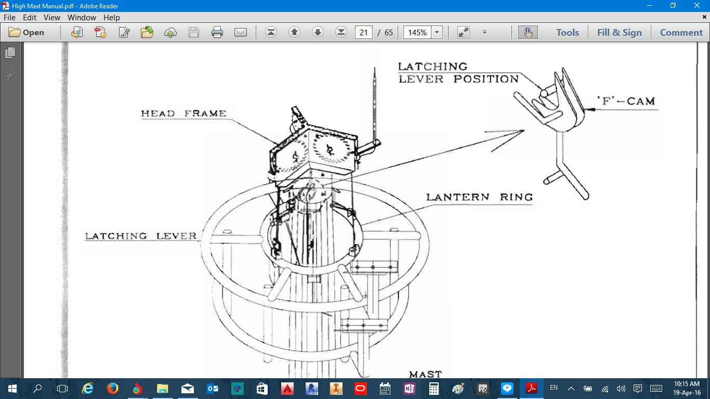Open the Edit menu
710x399 pixels.
pos(30,17)
